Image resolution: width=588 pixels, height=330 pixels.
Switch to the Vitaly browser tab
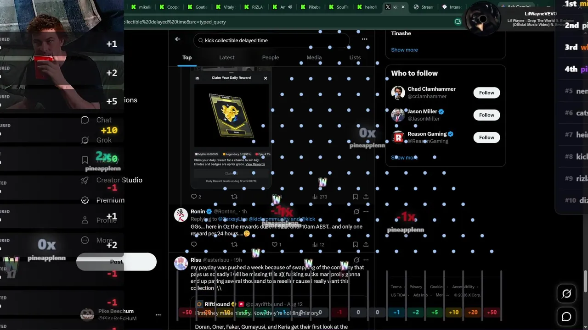(x=226, y=7)
